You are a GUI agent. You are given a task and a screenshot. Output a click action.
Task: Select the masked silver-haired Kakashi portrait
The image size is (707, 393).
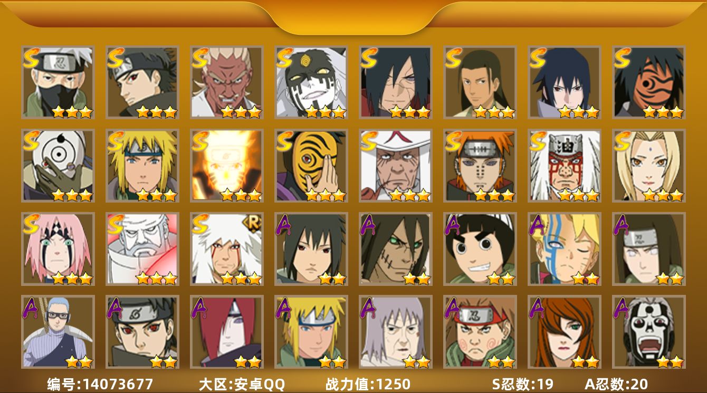click(x=58, y=82)
